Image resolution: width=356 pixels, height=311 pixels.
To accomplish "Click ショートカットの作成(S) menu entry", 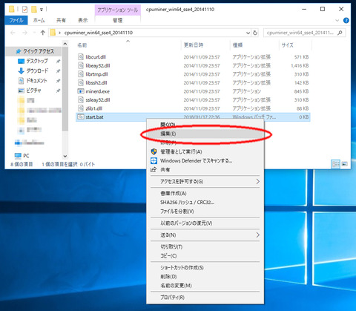I will [x=205, y=268].
